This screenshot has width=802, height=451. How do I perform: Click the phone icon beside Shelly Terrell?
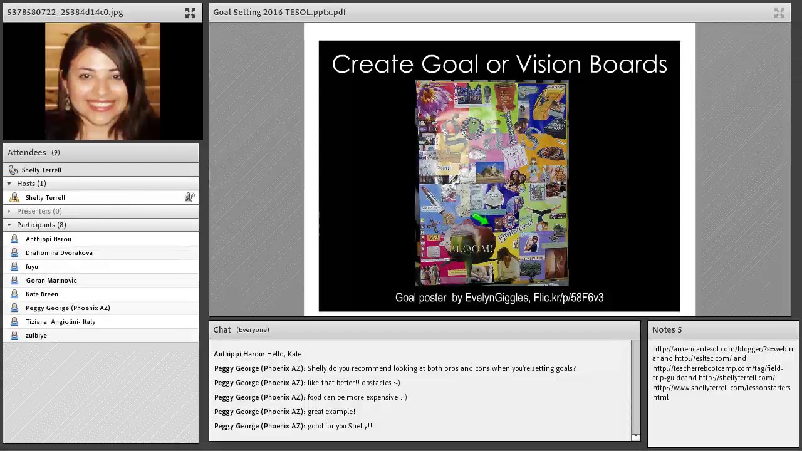13,170
